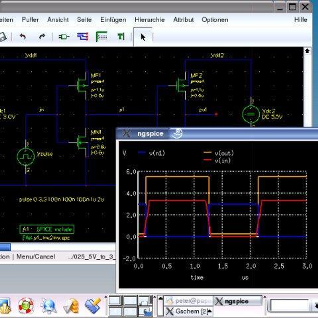
Task: Click the schematic vertical scrollbar up arrow
Action: 307,51
